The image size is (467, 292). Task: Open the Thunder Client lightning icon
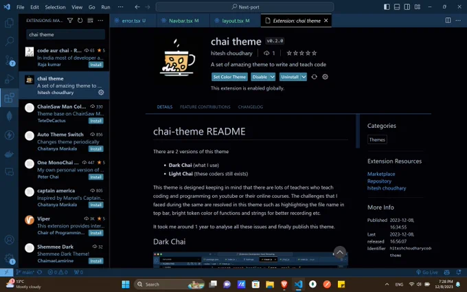point(9,135)
